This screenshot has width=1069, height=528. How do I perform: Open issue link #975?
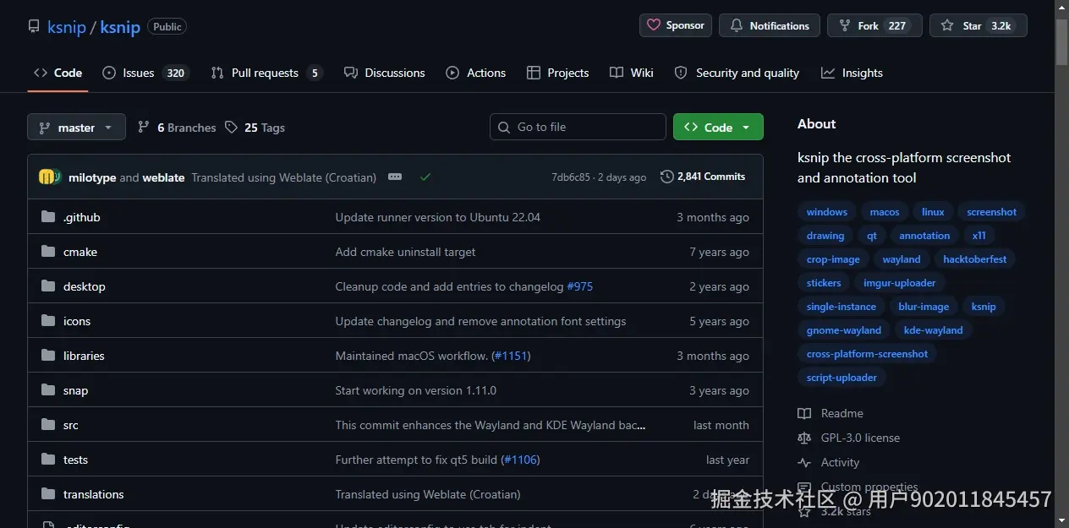pyautogui.click(x=580, y=286)
